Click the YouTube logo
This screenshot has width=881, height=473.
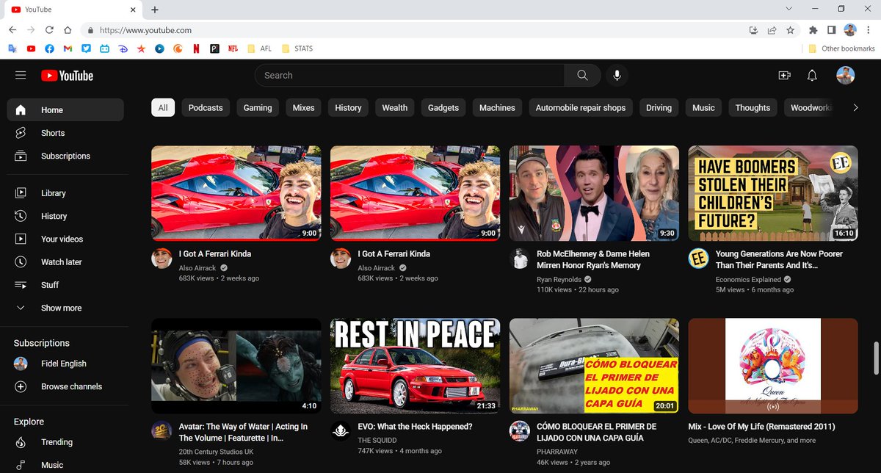tap(68, 76)
